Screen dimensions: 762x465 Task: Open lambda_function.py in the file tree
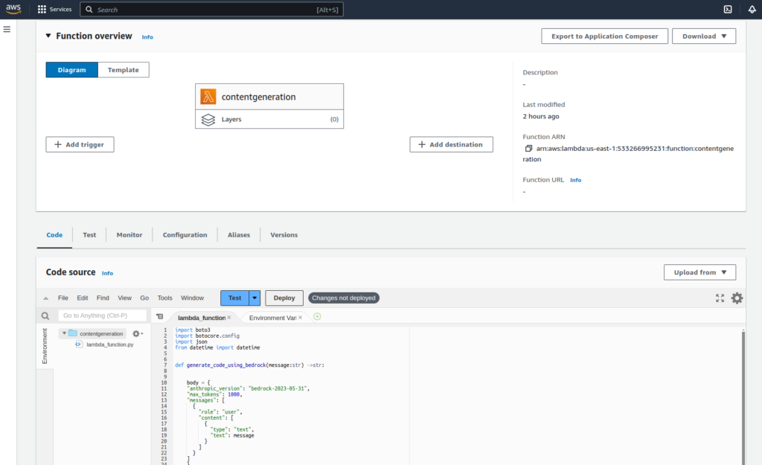110,344
